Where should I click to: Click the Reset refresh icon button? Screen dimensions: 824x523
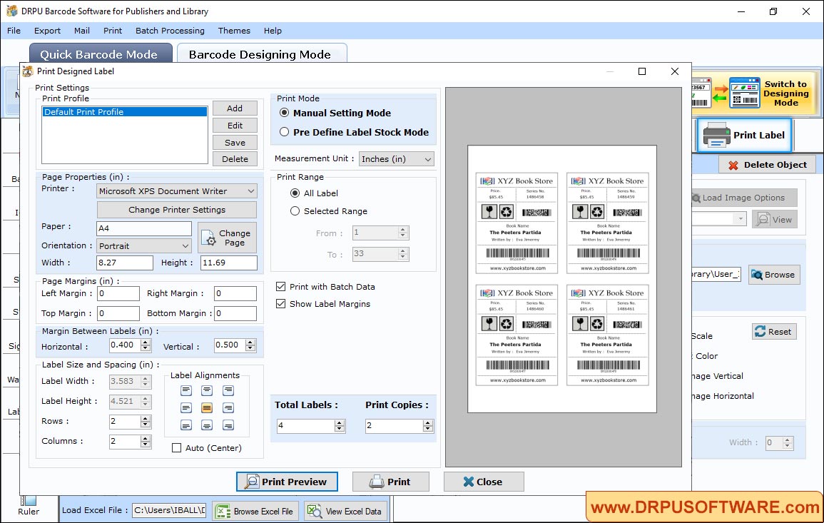tap(774, 332)
